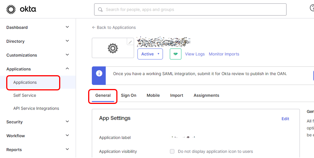The image size is (314, 158).
Task: Open the Monitor Imports link
Action: [x=224, y=54]
